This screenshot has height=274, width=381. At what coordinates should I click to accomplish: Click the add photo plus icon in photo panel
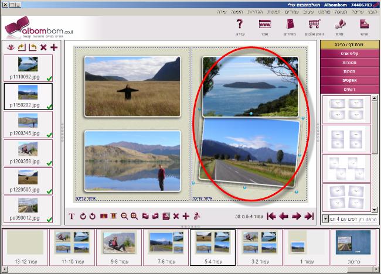pos(54,47)
